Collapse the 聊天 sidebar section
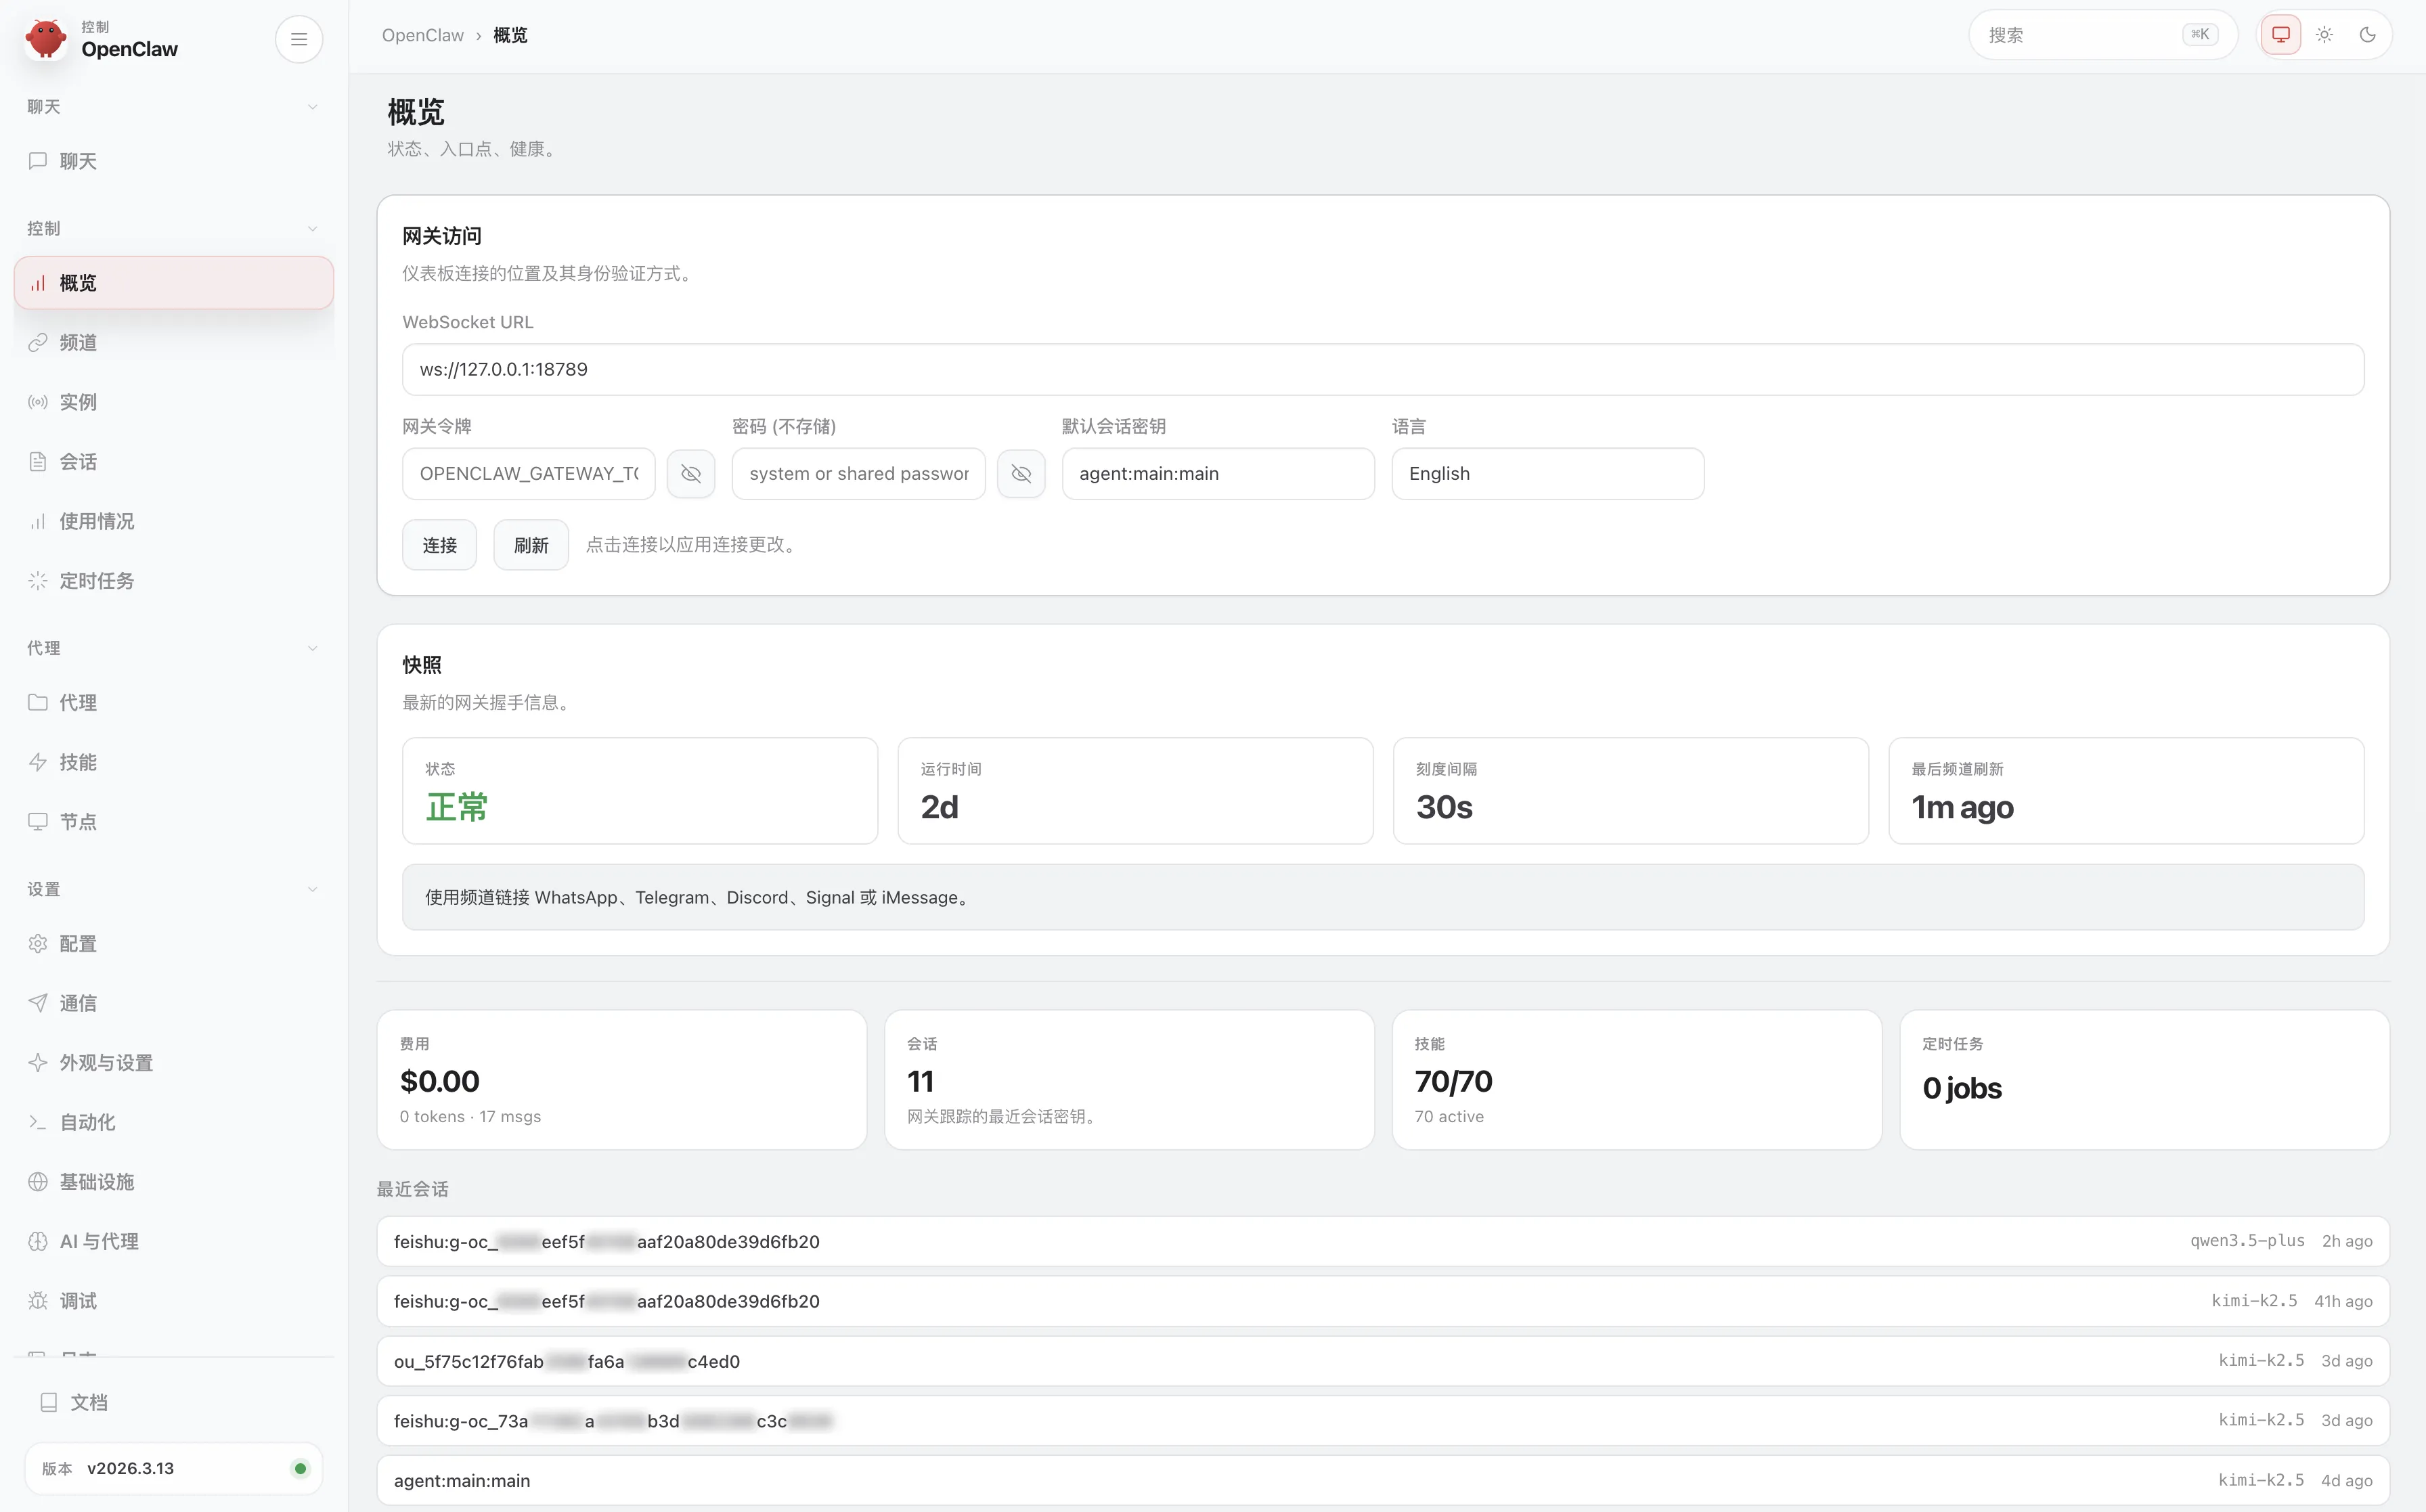This screenshot has width=2426, height=1512. (312, 107)
